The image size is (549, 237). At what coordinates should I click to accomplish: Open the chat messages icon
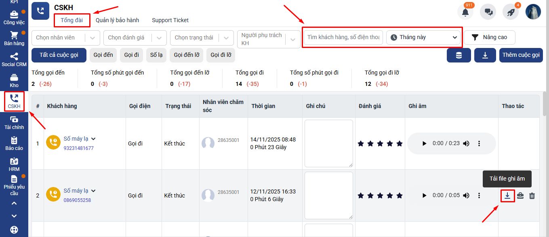488,12
